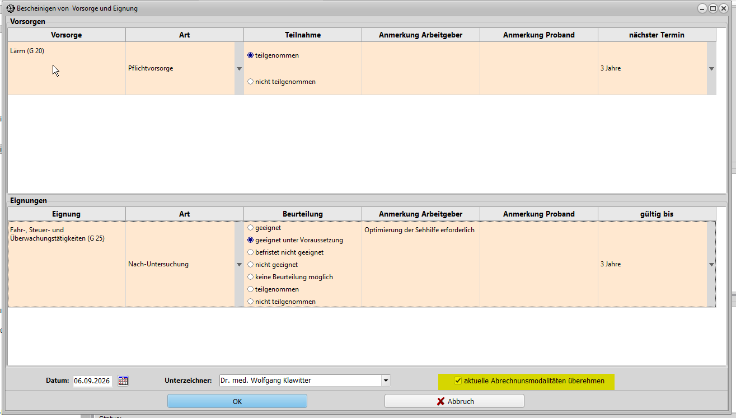This screenshot has height=418, width=736.
Task: Click the 'Beurteilung' column header
Action: coord(303,214)
